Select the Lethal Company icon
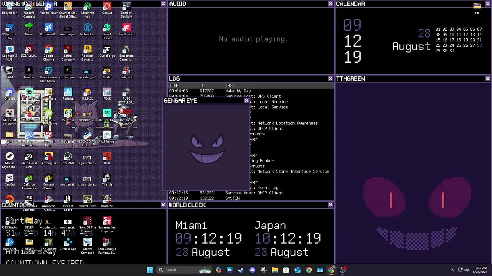Viewport: 492px width, 276px height. (x=68, y=53)
